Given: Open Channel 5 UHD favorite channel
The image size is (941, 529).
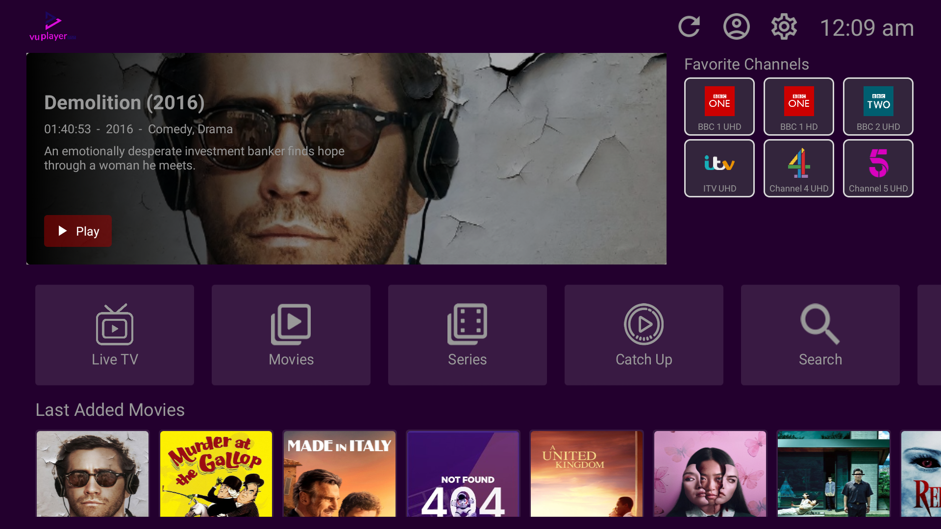Looking at the screenshot, I should [x=878, y=168].
